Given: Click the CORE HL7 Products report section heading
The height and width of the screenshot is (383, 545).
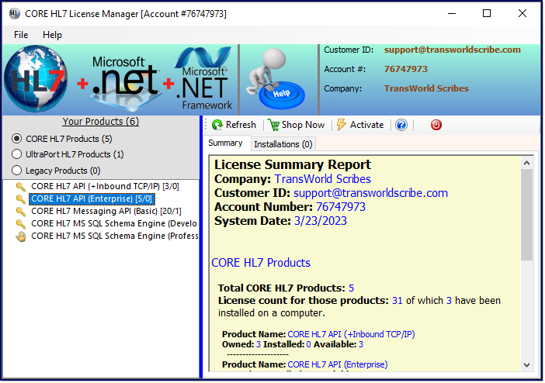Looking at the screenshot, I should point(261,263).
